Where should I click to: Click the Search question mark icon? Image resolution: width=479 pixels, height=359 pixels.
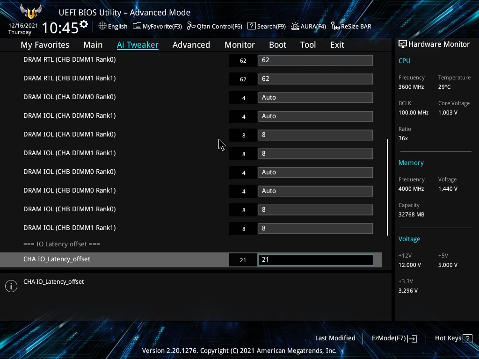(x=251, y=26)
